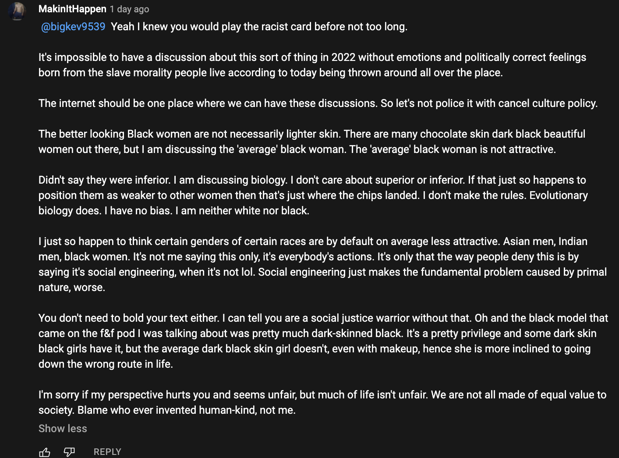Give the MakinItHappen comment a thumbs up
The height and width of the screenshot is (458, 619).
45,452
